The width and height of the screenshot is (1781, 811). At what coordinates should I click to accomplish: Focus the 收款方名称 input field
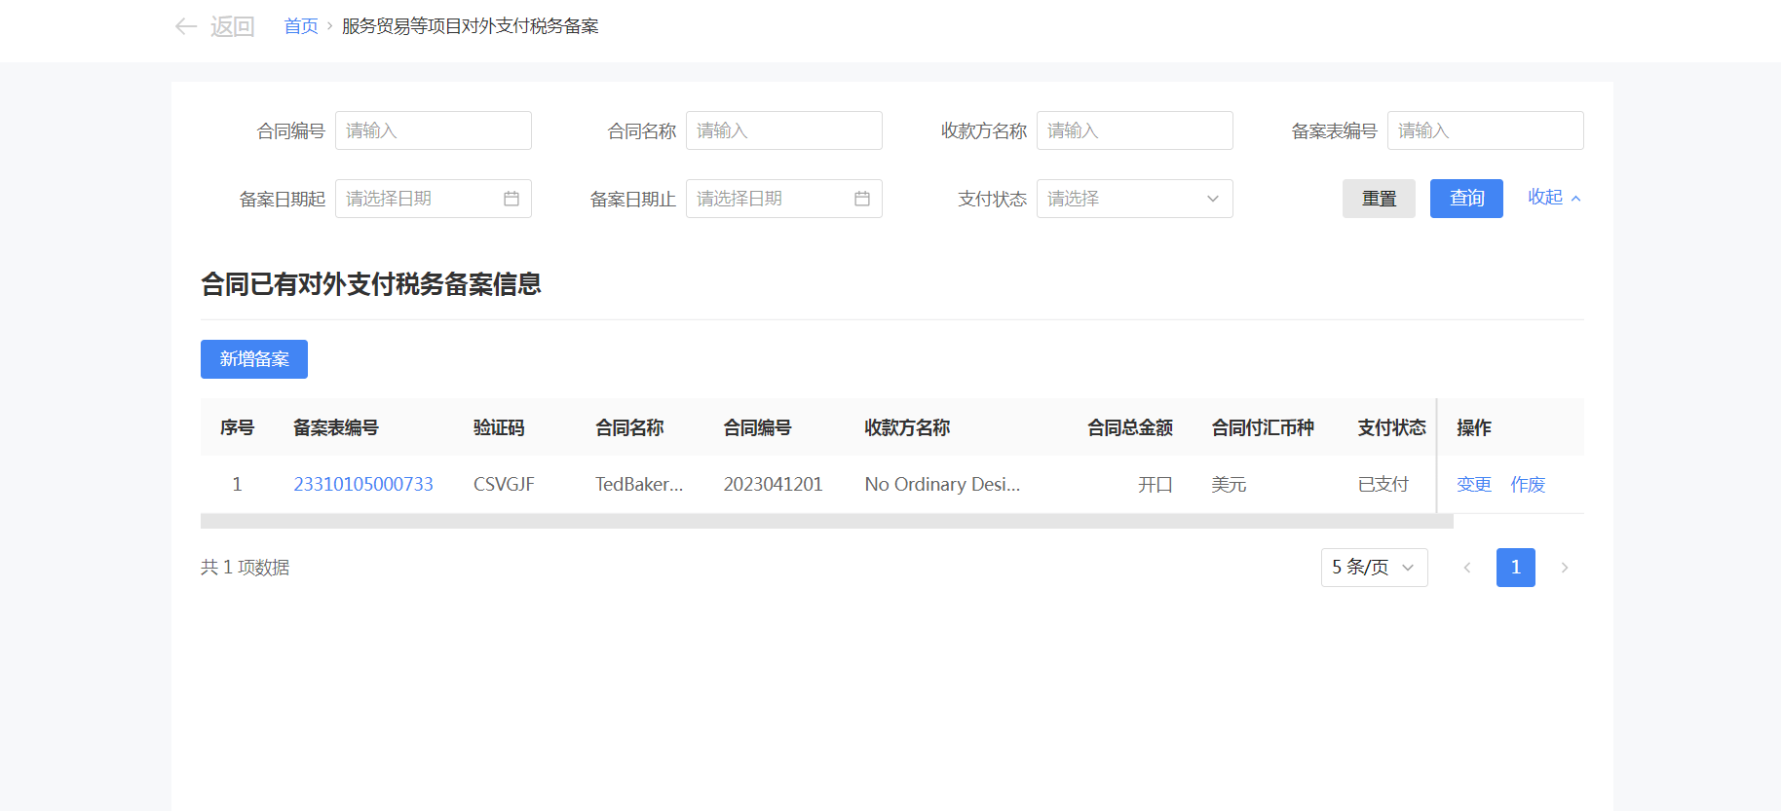point(1135,130)
